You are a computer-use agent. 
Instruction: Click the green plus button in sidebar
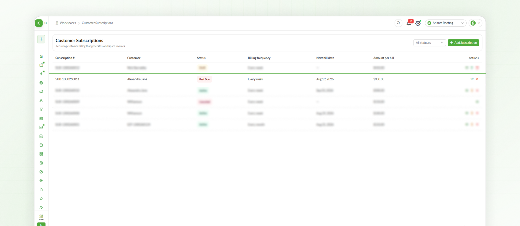click(x=41, y=39)
